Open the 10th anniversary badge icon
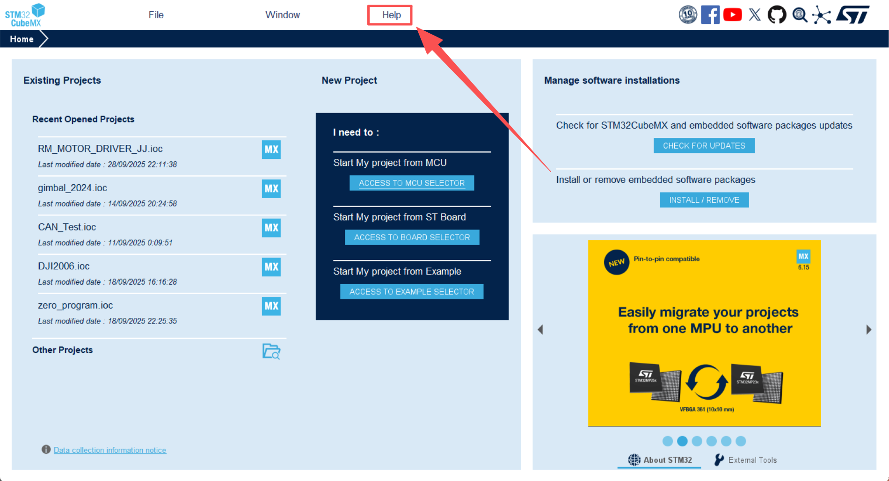The height and width of the screenshot is (481, 889). 688,15
